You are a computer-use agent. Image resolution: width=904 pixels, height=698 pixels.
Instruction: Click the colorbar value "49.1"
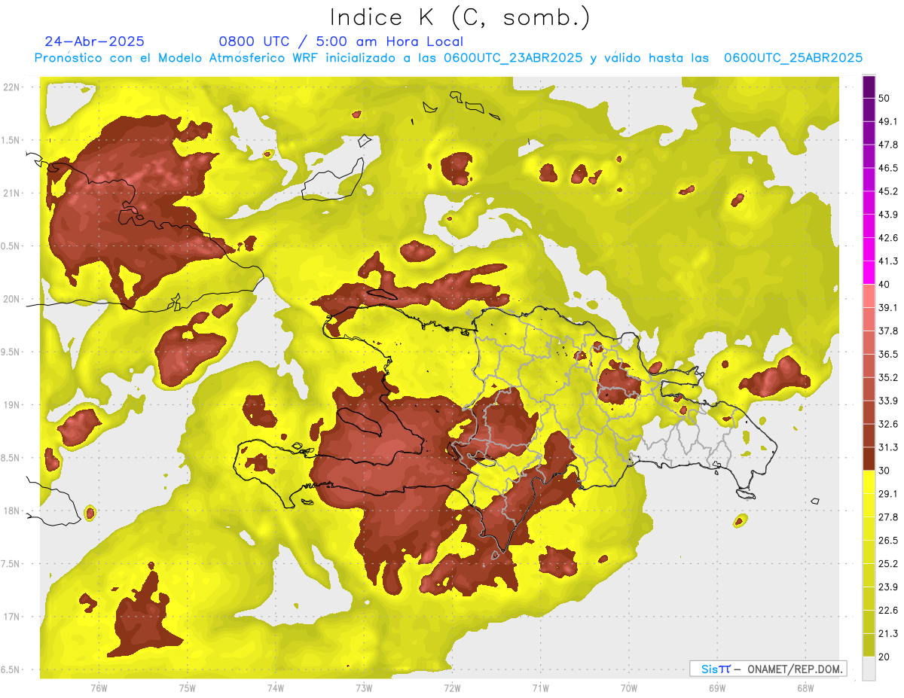(x=888, y=121)
